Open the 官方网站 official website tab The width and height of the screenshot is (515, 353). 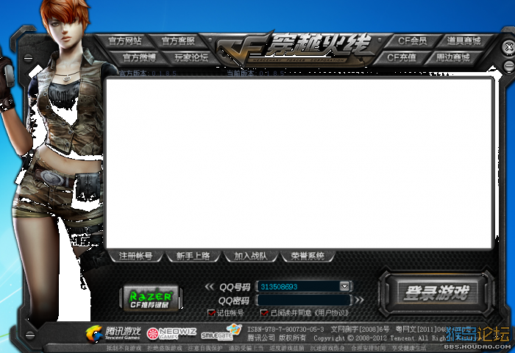(x=124, y=40)
